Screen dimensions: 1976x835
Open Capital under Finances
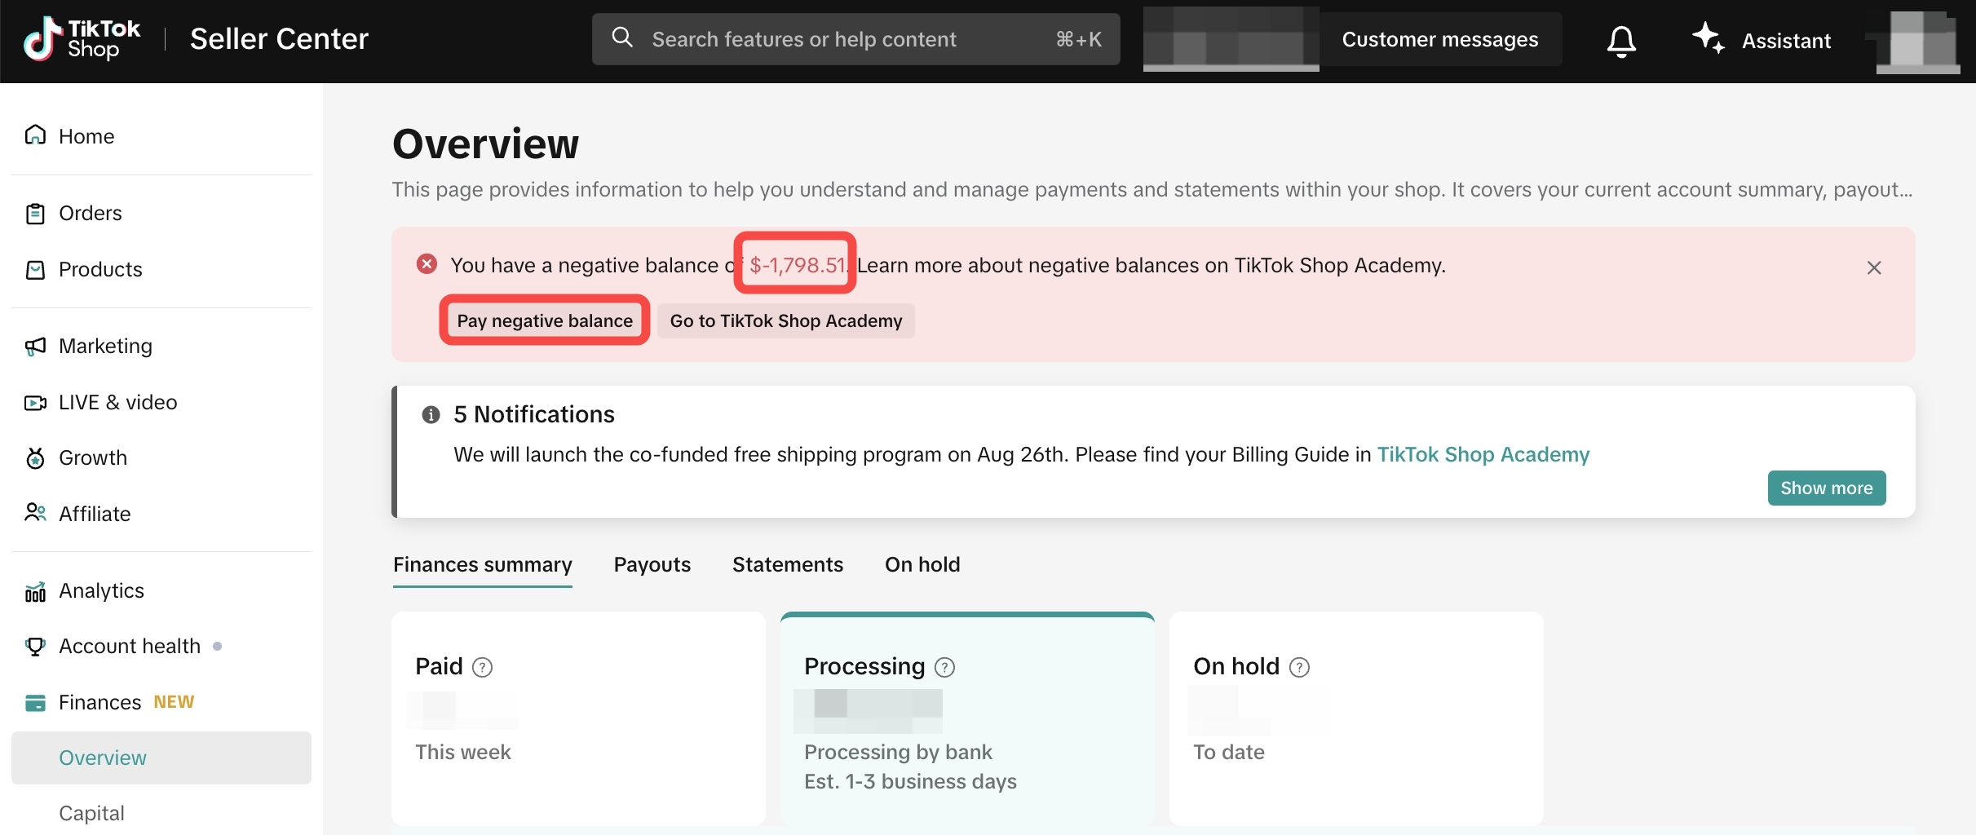point(91,813)
